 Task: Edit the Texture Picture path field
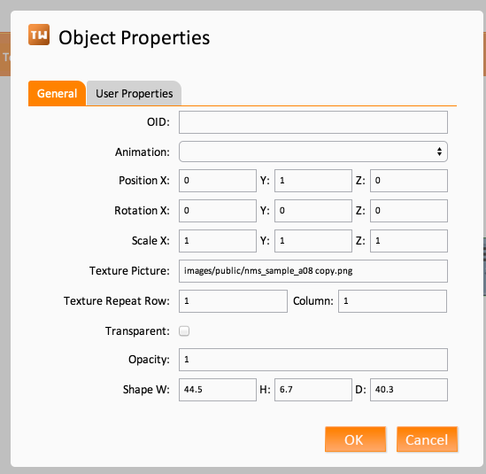tap(313, 271)
